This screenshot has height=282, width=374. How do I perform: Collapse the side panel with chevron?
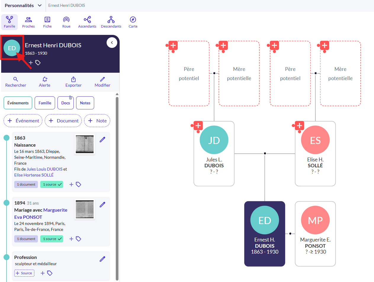(x=112, y=43)
